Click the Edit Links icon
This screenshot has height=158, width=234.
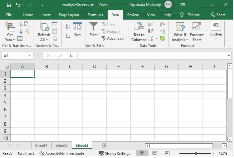(55, 38)
